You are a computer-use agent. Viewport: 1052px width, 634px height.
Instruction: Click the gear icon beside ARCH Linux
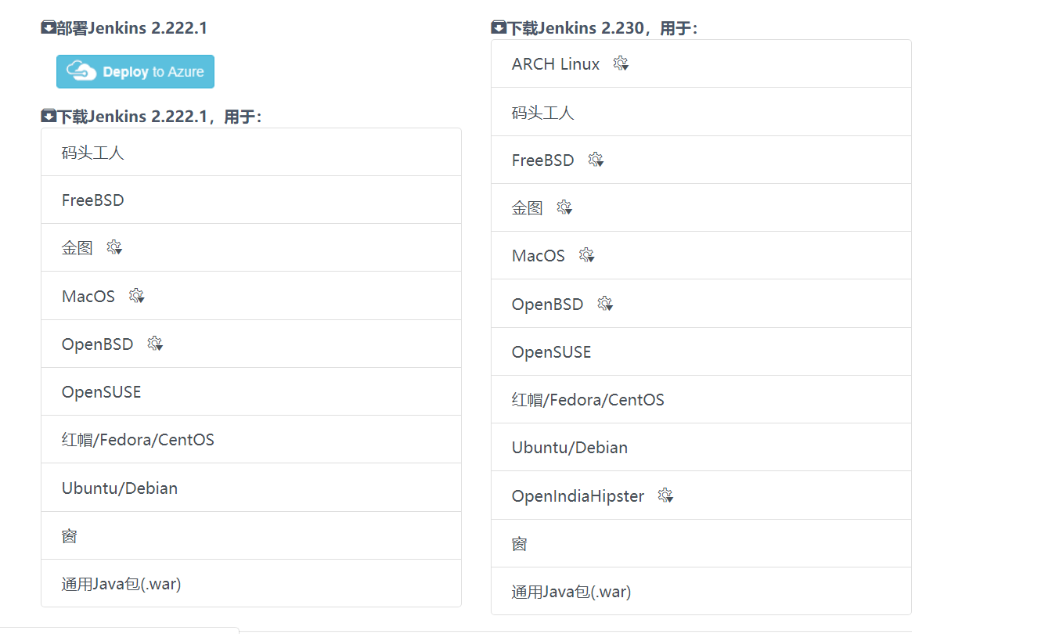[x=621, y=63]
